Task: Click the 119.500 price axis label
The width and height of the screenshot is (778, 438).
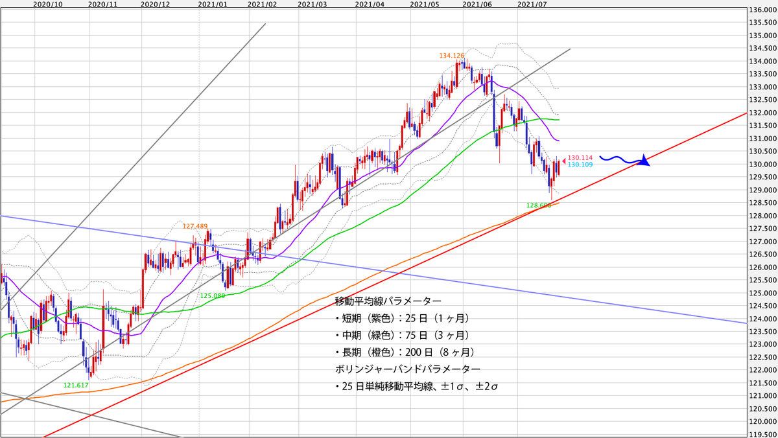Action: click(762, 434)
